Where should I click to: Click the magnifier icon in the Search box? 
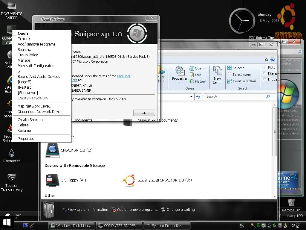(x=268, y=96)
